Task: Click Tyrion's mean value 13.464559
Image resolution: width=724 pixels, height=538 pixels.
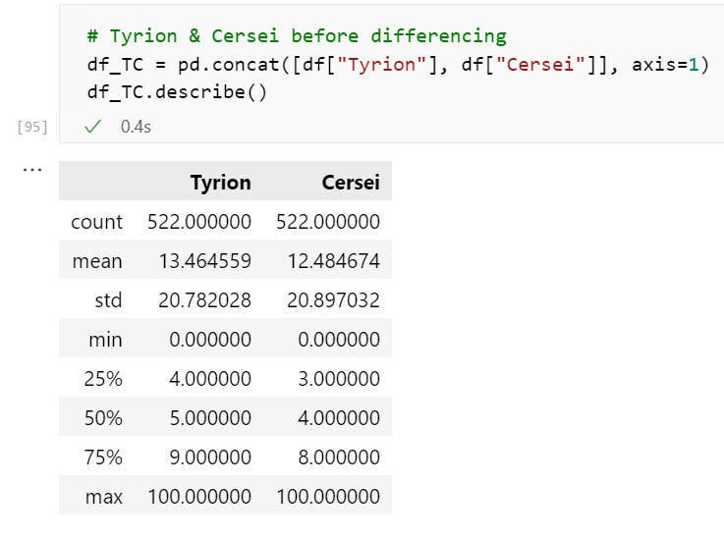Action: pyautogui.click(x=204, y=261)
